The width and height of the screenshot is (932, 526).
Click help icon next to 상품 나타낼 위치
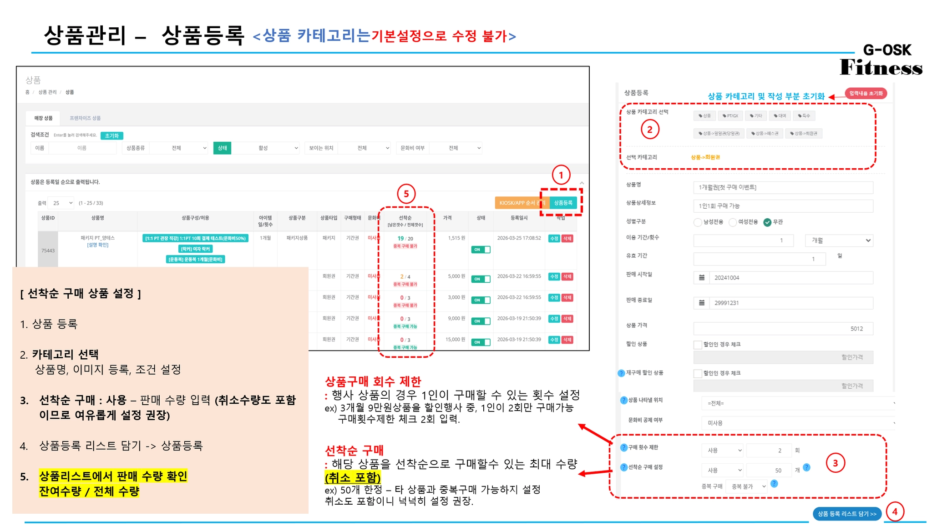point(624,401)
